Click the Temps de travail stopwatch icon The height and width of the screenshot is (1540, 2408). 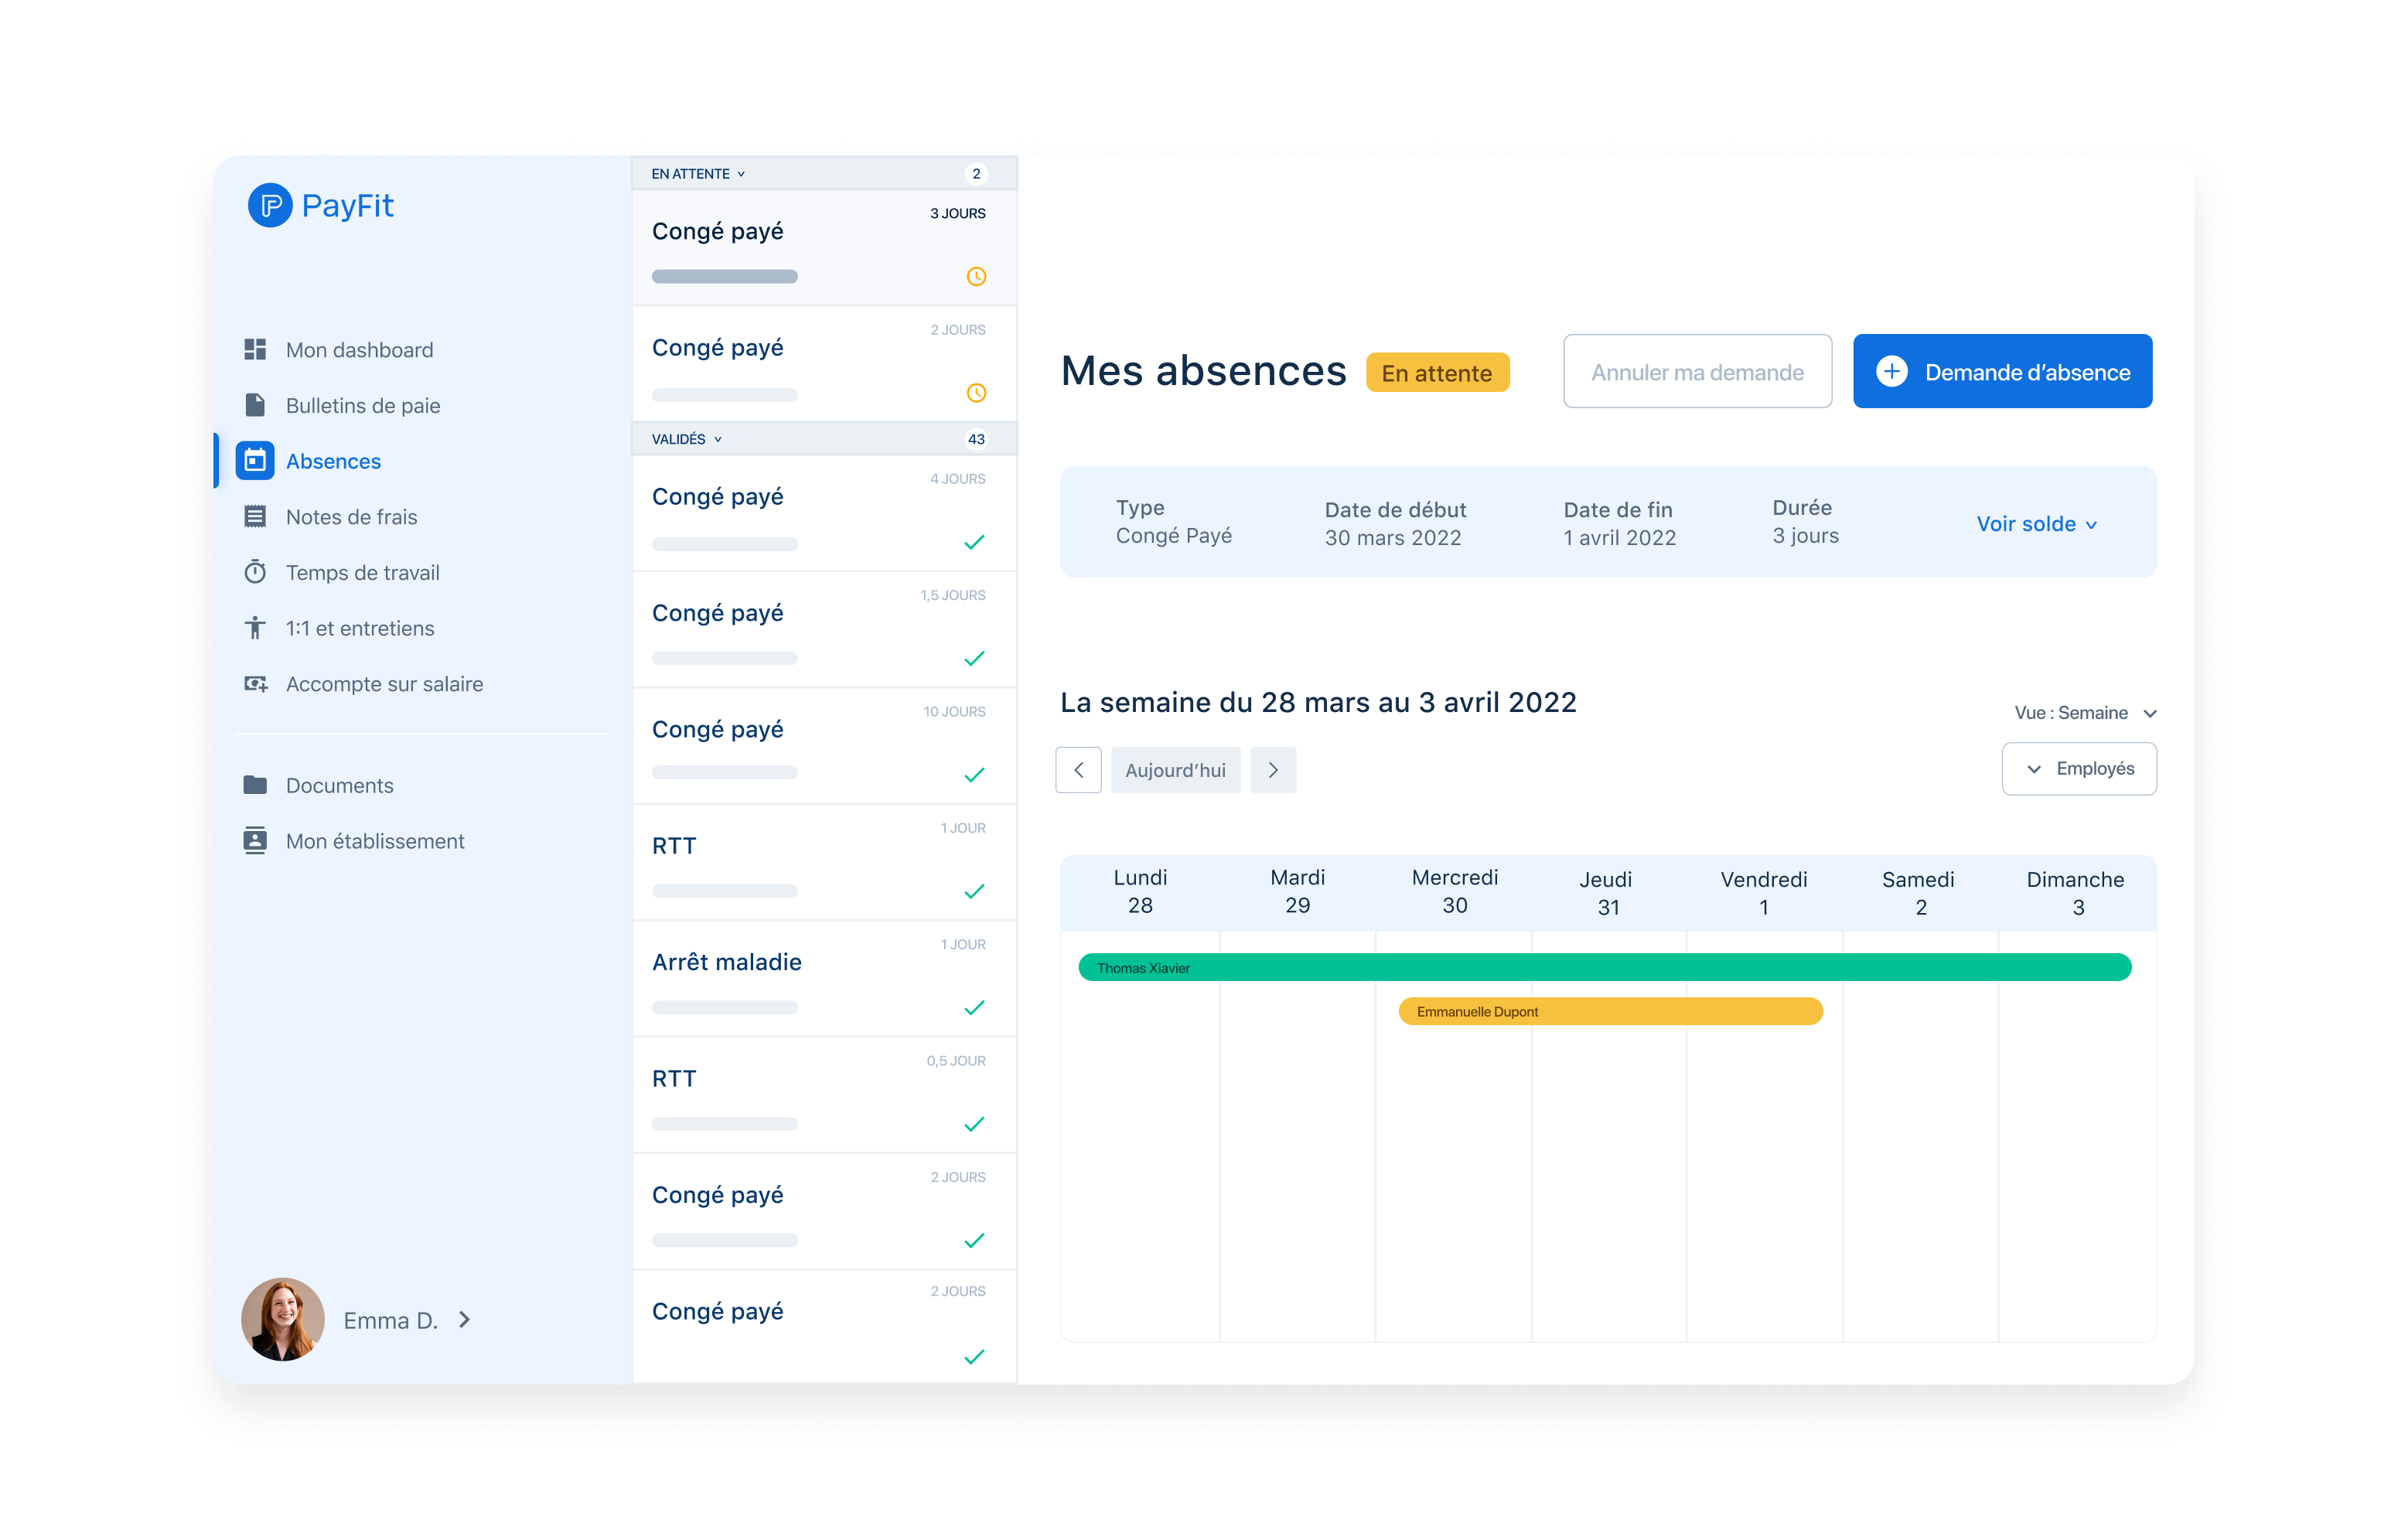point(255,572)
